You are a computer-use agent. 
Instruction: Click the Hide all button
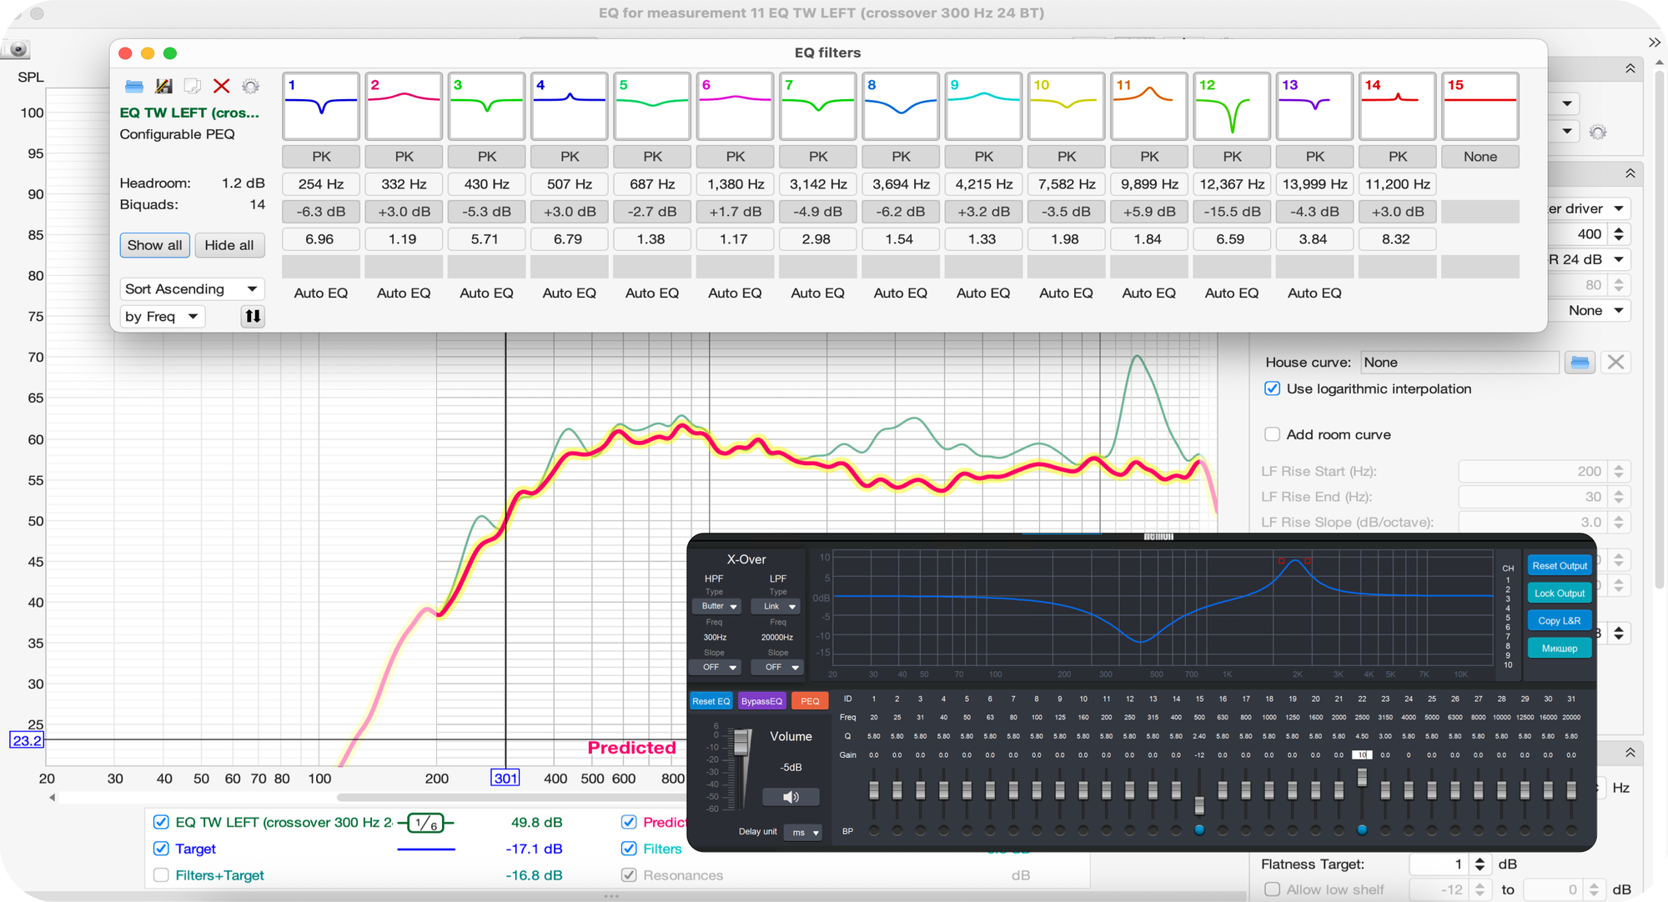point(229,246)
